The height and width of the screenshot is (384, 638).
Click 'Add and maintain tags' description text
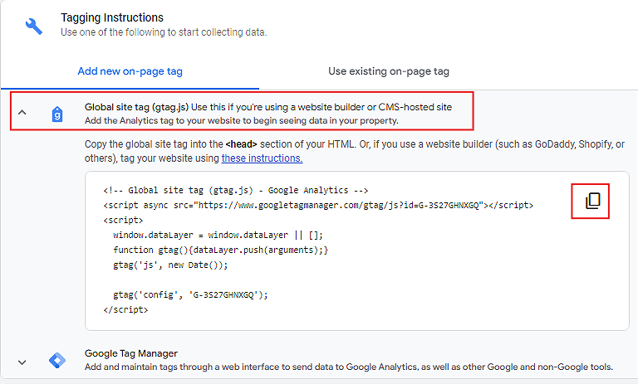(x=349, y=367)
